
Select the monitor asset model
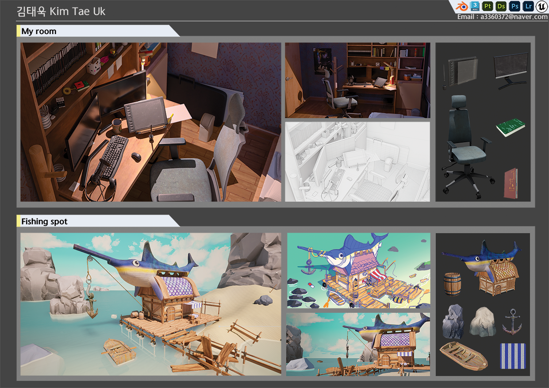coord(511,70)
